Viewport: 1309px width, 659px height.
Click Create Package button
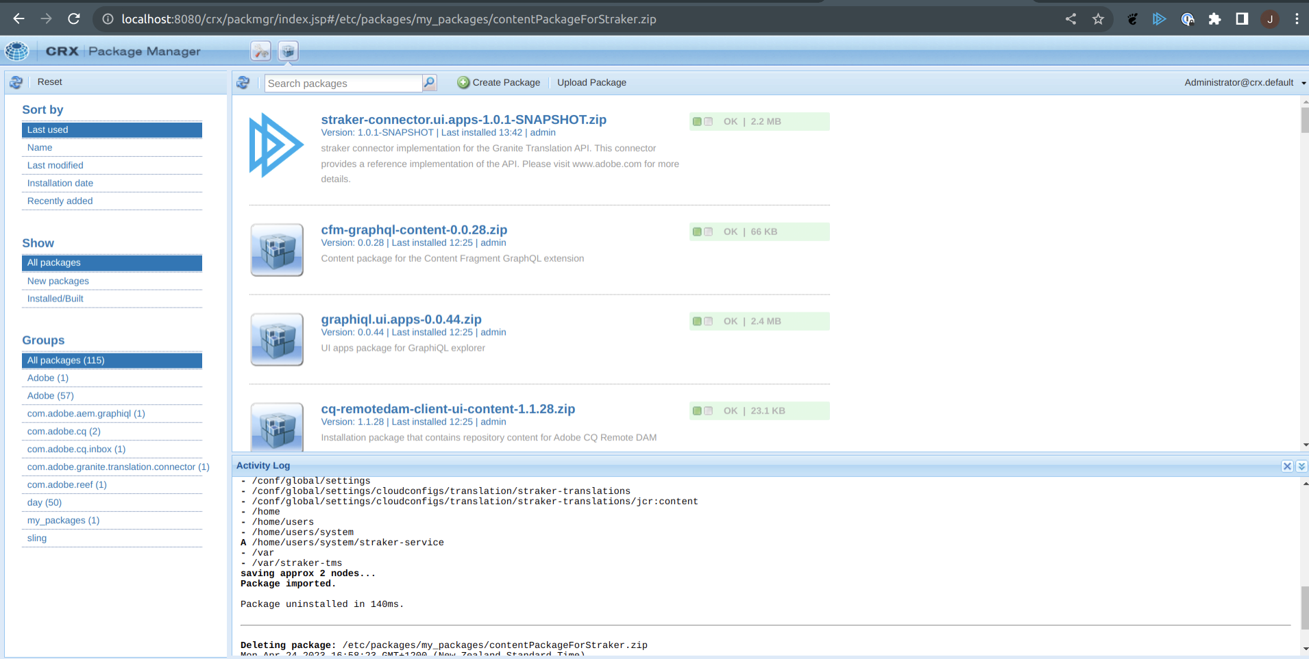point(499,83)
